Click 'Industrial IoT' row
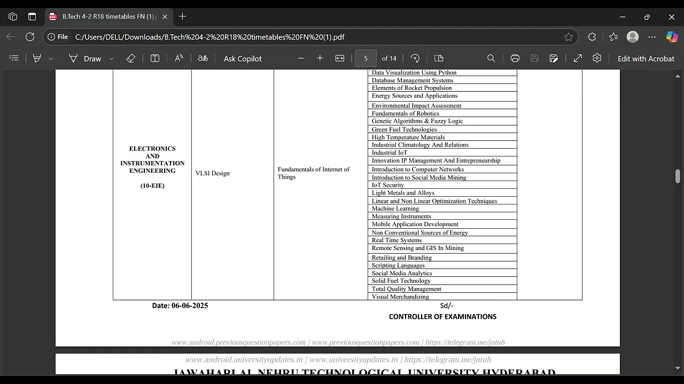This screenshot has height=384, width=684. (442, 153)
